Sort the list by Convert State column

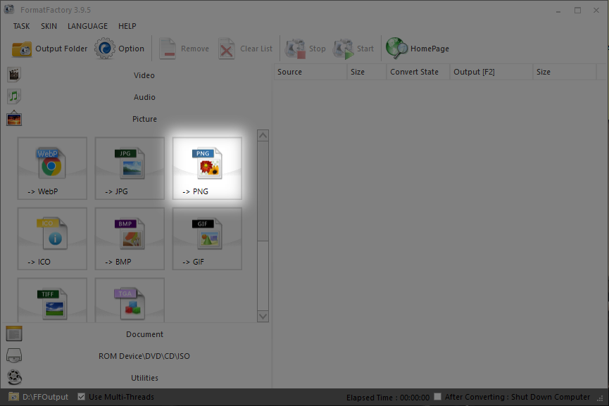(414, 72)
